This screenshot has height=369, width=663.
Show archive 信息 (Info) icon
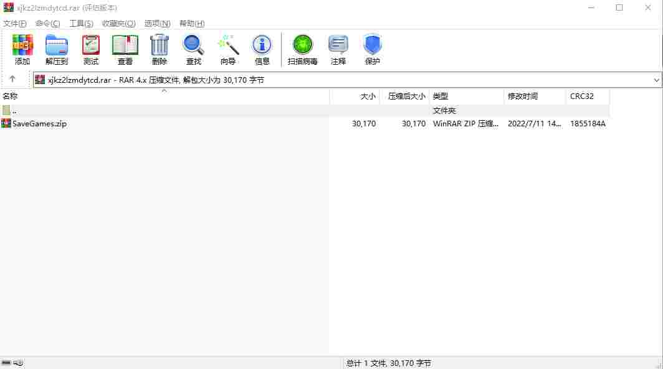[262, 49]
